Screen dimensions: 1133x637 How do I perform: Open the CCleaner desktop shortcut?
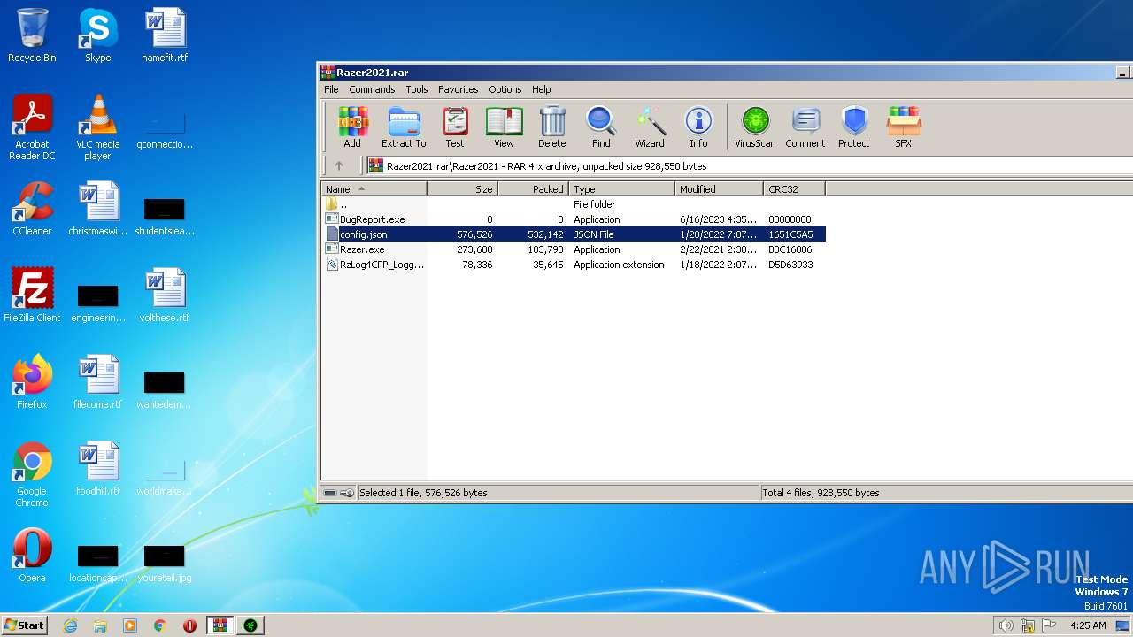[32, 209]
